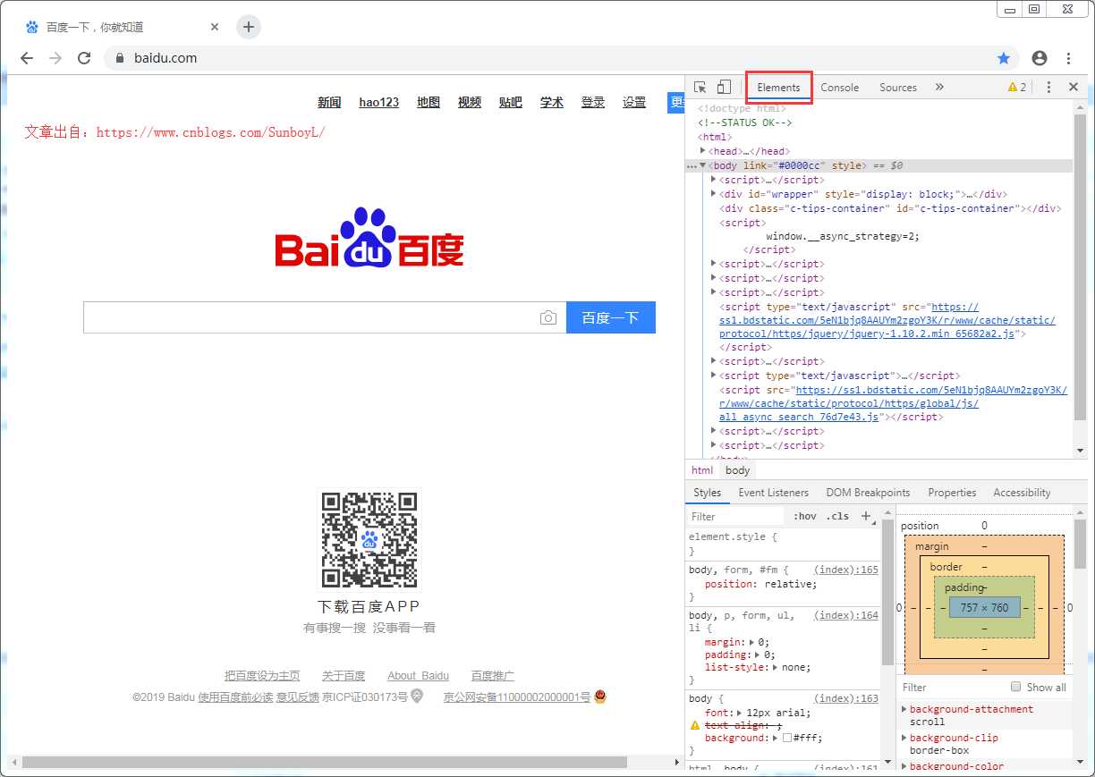Click the 百度一下 search button

tap(611, 317)
